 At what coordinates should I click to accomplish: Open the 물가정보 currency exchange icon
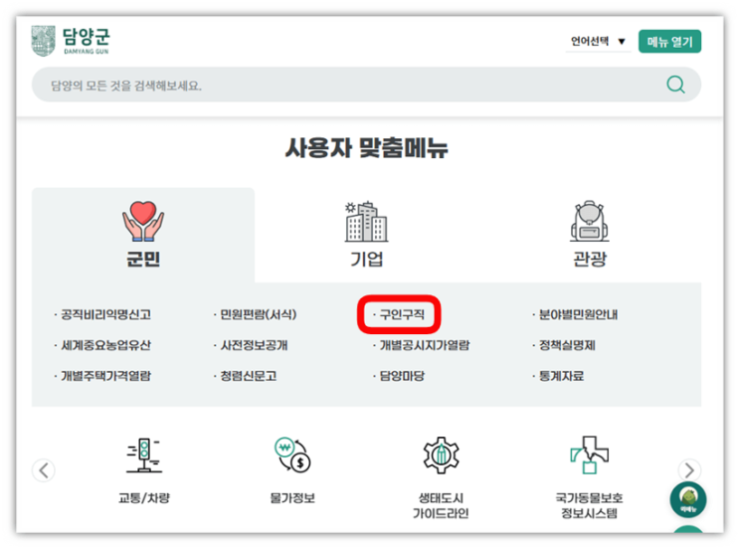pos(292,455)
